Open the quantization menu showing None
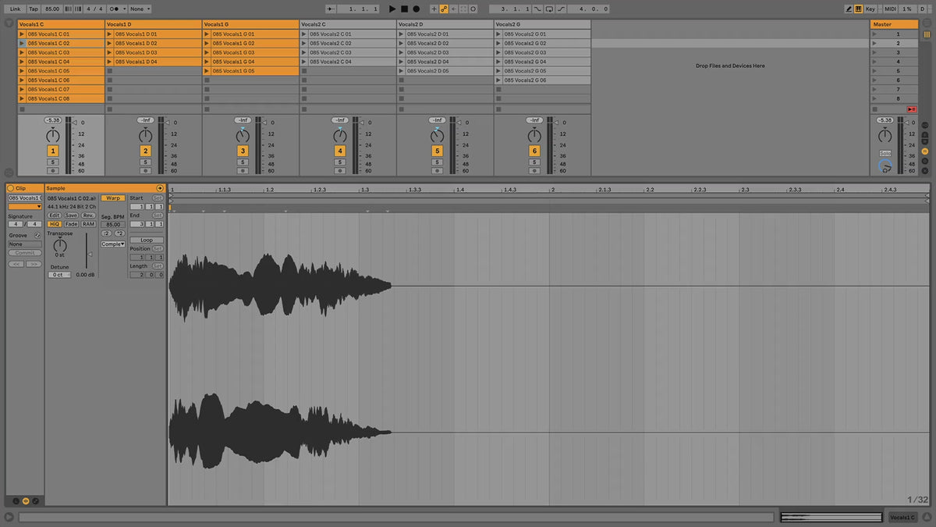 [140, 9]
